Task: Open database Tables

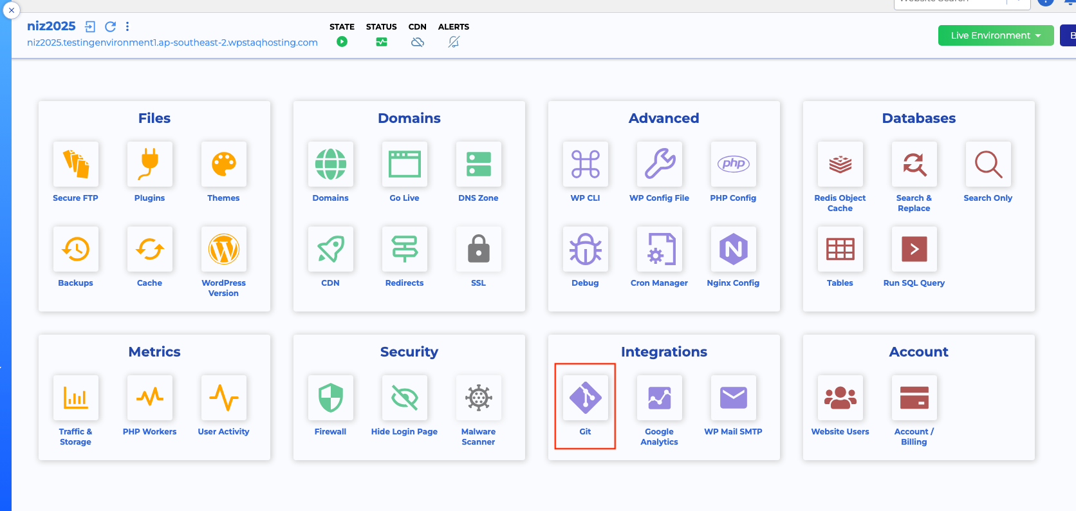Action: (x=840, y=249)
